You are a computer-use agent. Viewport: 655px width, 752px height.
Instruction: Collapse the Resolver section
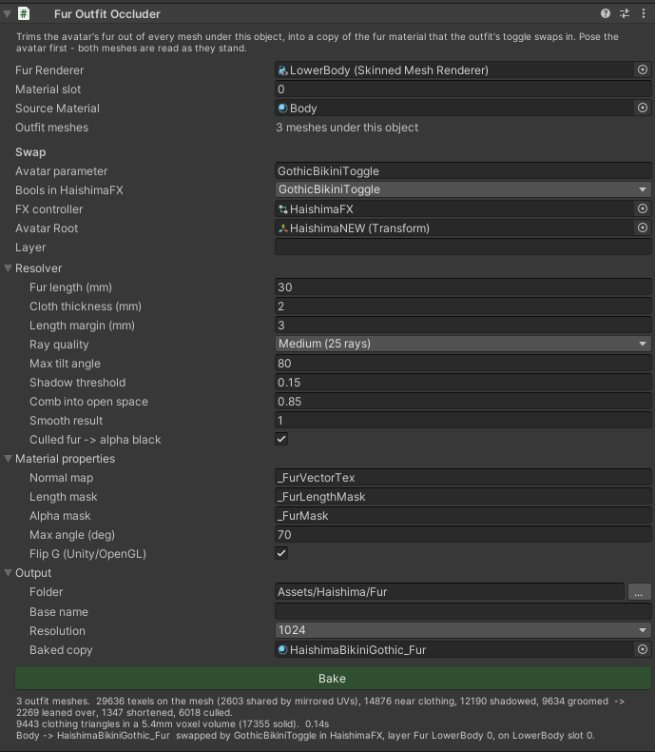[8, 268]
